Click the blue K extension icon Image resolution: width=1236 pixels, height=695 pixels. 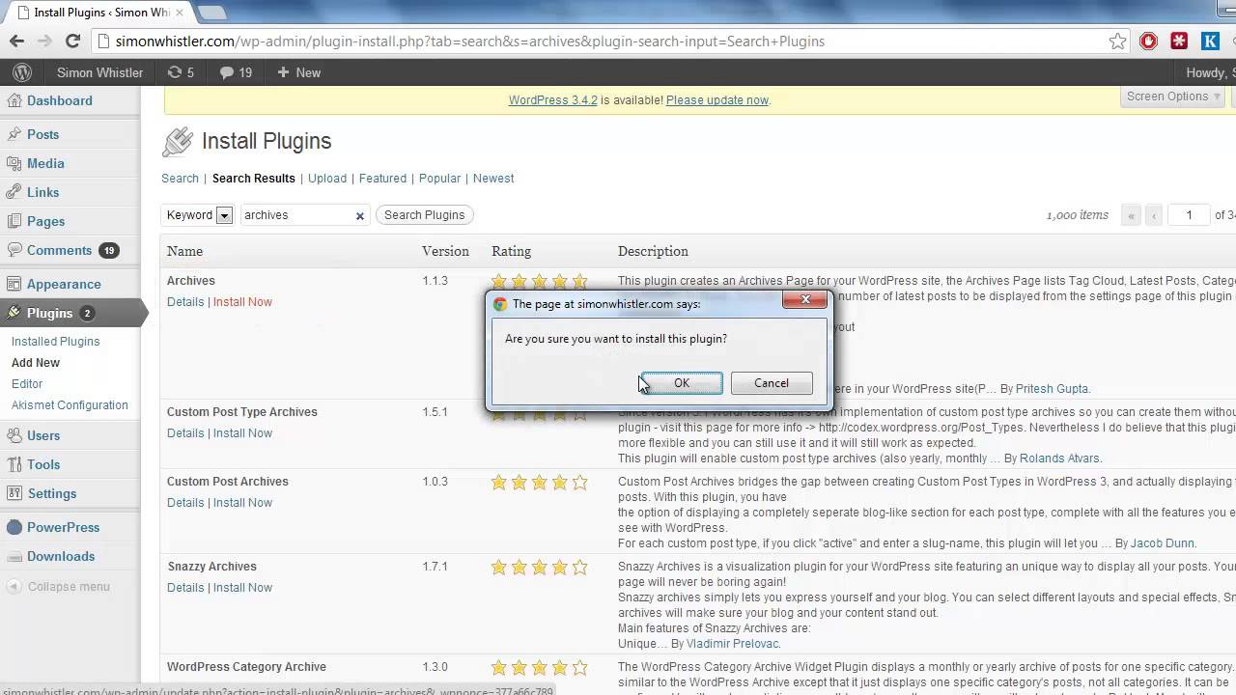tap(1210, 42)
